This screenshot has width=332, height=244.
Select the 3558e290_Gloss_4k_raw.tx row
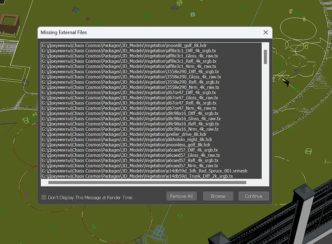coord(151,77)
